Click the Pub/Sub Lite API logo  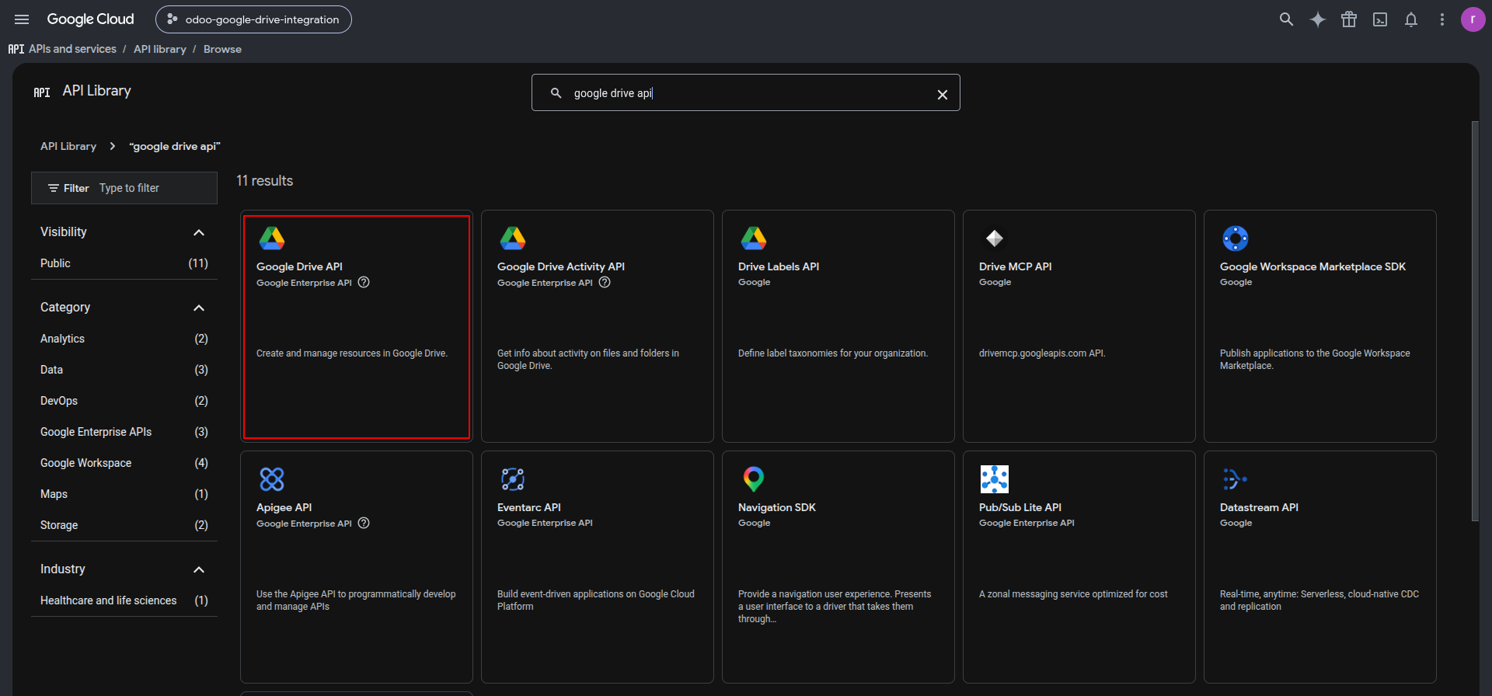[995, 479]
